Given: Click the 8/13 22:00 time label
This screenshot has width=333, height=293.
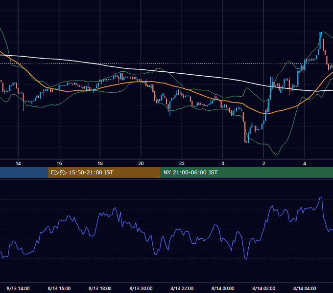Looking at the screenshot, I should [x=182, y=288].
